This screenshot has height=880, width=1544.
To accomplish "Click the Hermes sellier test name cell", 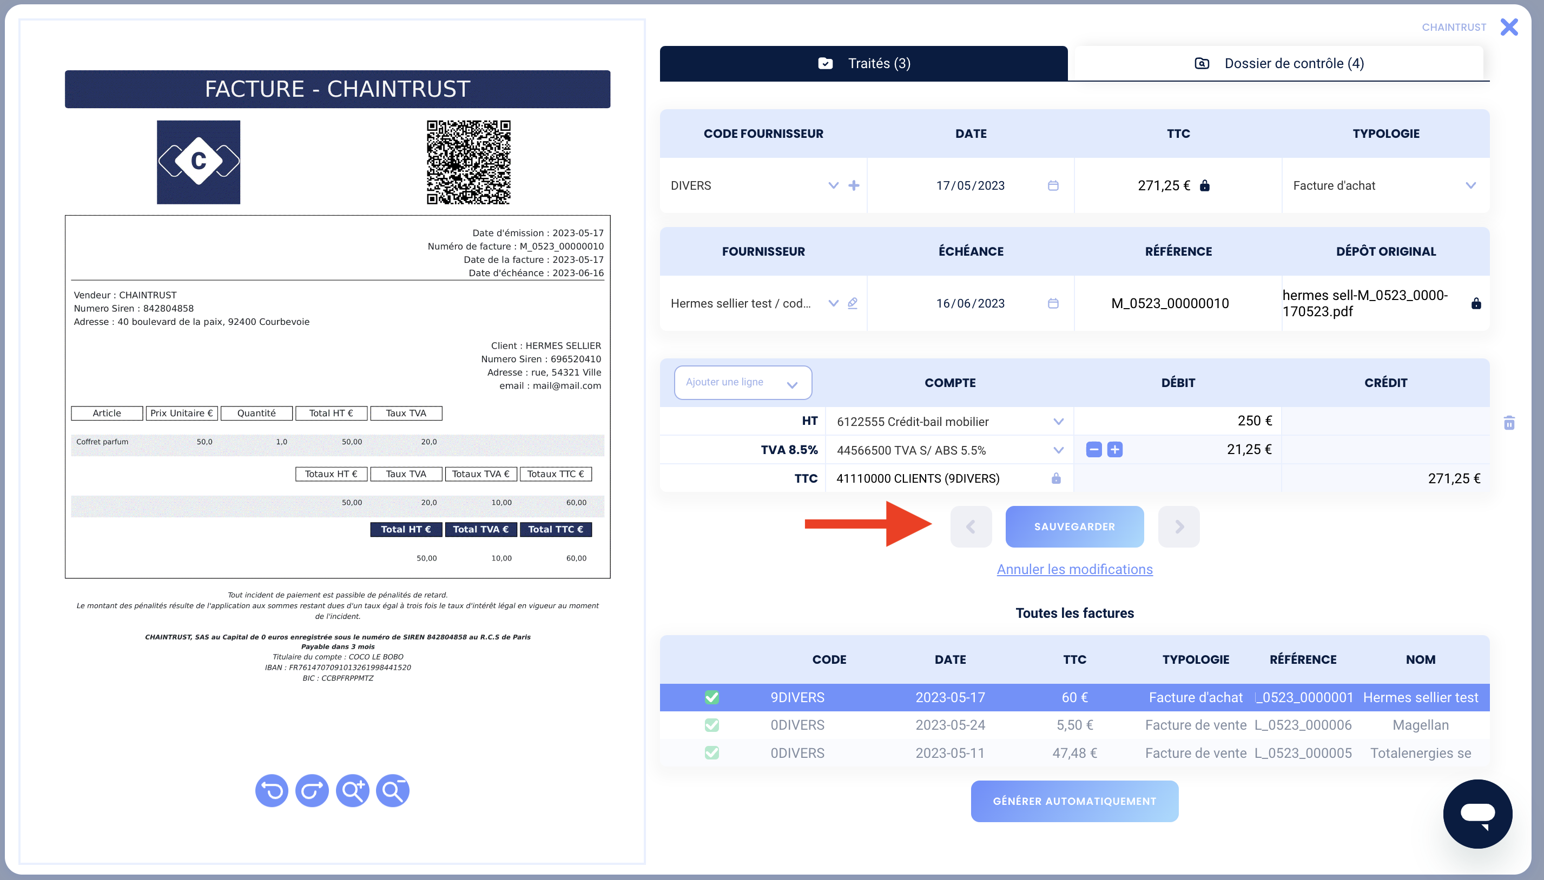I will [1420, 697].
